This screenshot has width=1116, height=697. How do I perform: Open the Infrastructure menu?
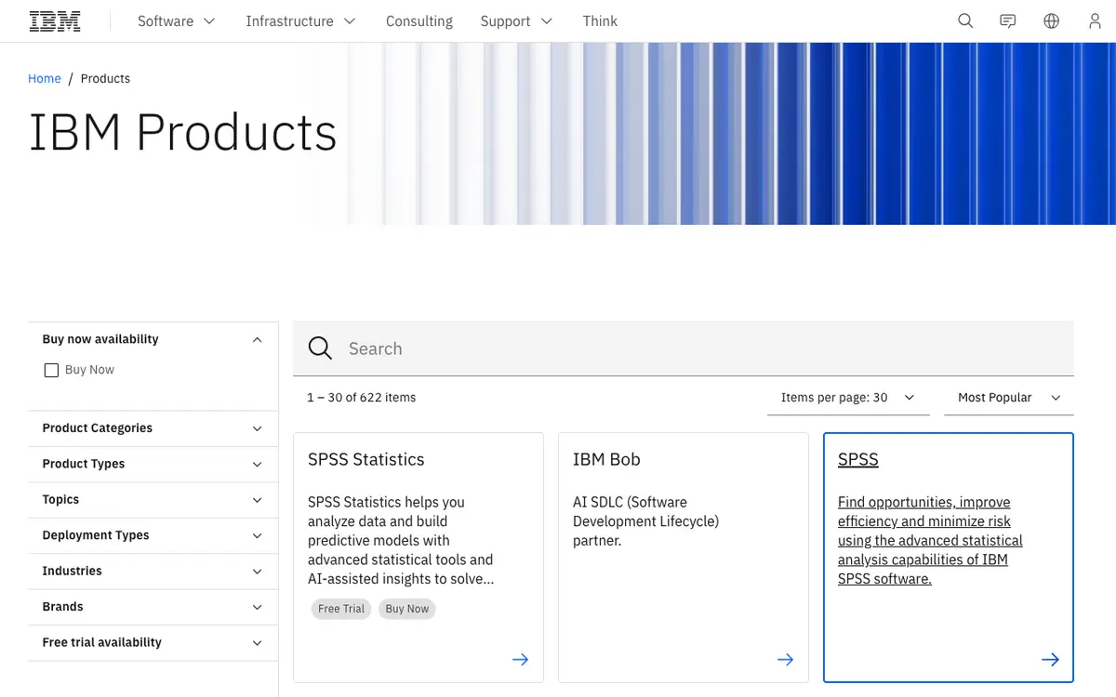tap(300, 20)
